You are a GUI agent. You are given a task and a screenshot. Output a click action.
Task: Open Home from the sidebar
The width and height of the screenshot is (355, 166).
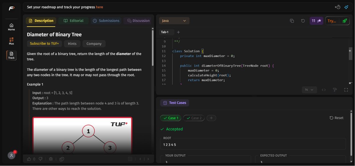[11, 27]
